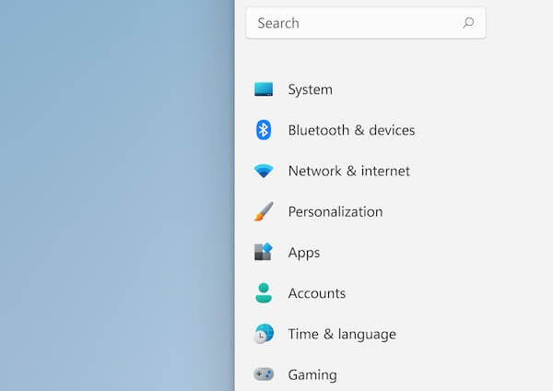This screenshot has height=391, width=553.
Task: Click the Gaming controller icon
Action: click(x=264, y=374)
